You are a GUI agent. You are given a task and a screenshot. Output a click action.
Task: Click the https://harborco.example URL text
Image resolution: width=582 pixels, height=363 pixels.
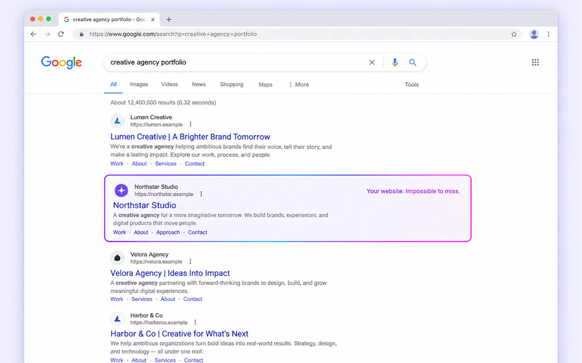[x=159, y=322]
